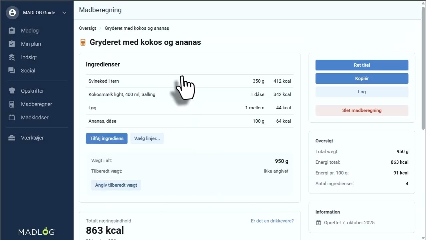Click the Min plan checkmark icon
Viewport: 426px width, 240px height.
click(x=12, y=44)
